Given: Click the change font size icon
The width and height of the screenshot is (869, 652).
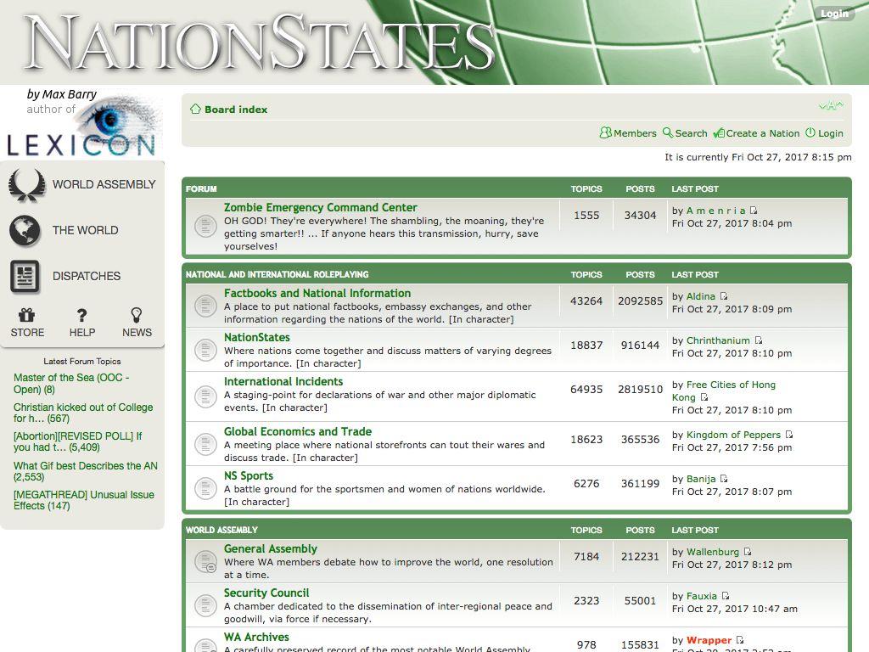Looking at the screenshot, I should [832, 105].
